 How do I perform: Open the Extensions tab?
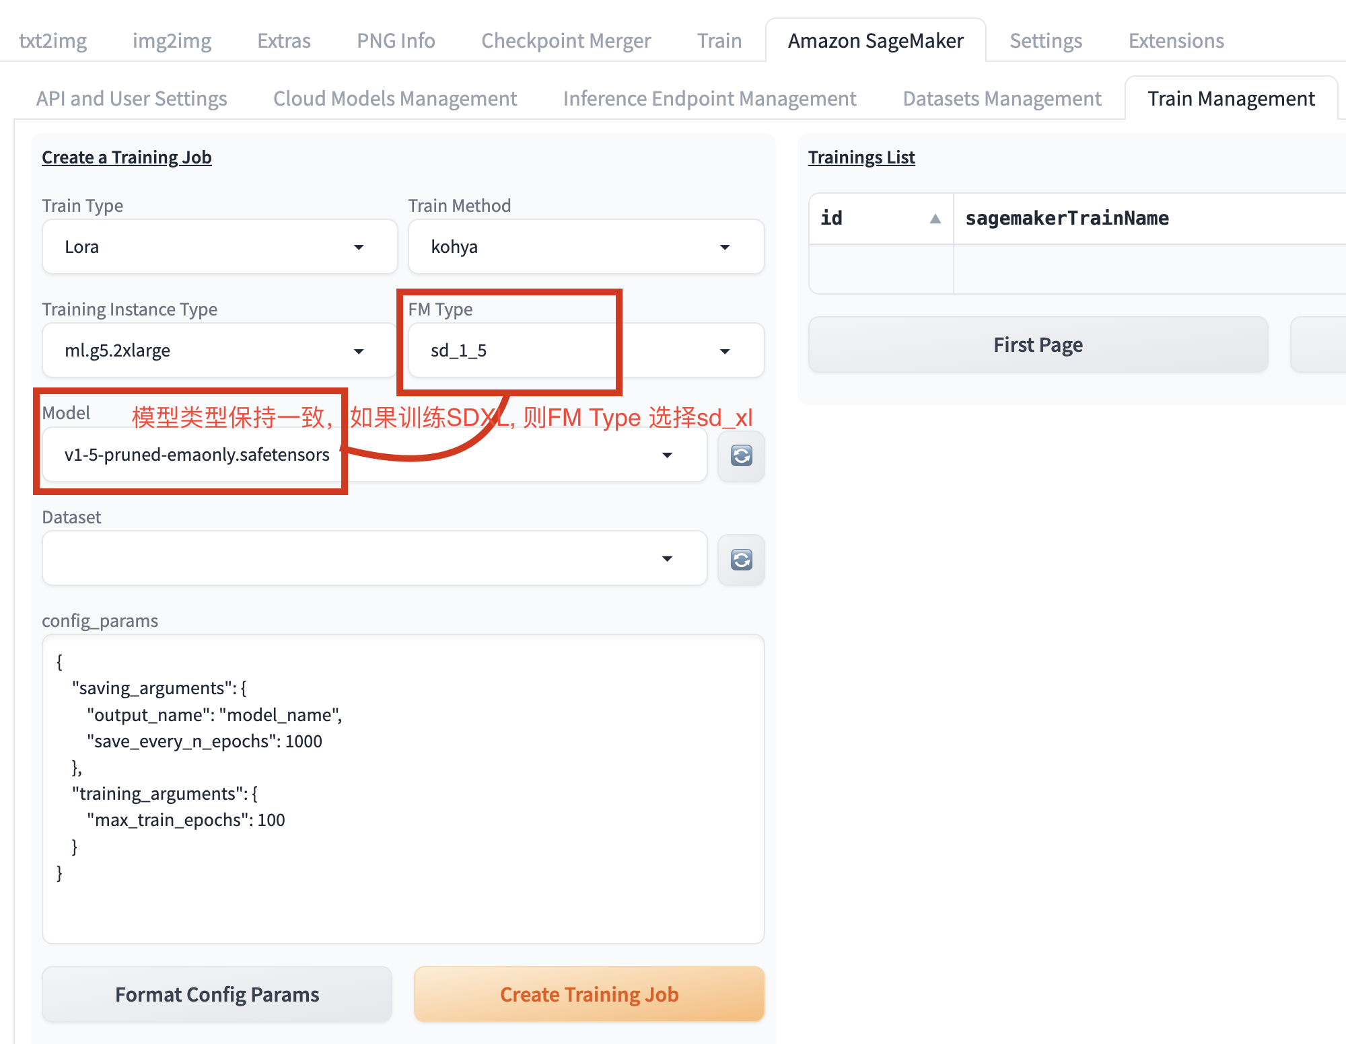tap(1176, 41)
